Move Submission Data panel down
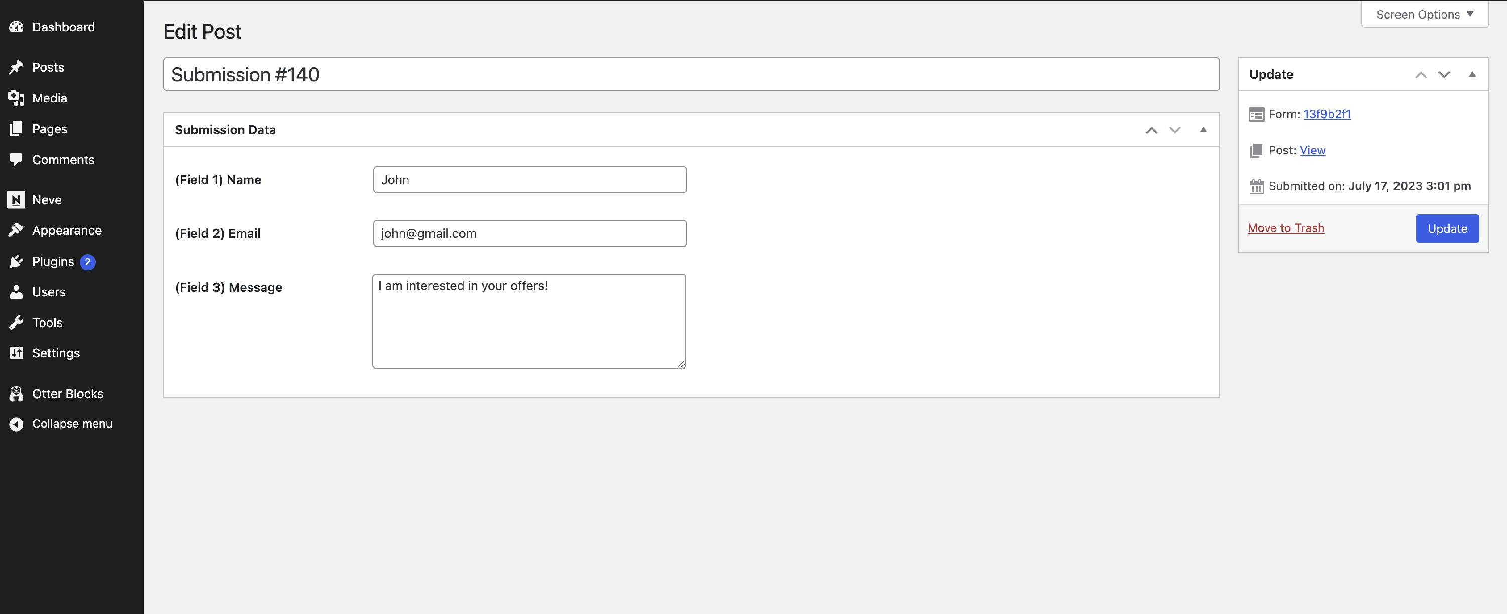The height and width of the screenshot is (614, 1507). click(1175, 130)
